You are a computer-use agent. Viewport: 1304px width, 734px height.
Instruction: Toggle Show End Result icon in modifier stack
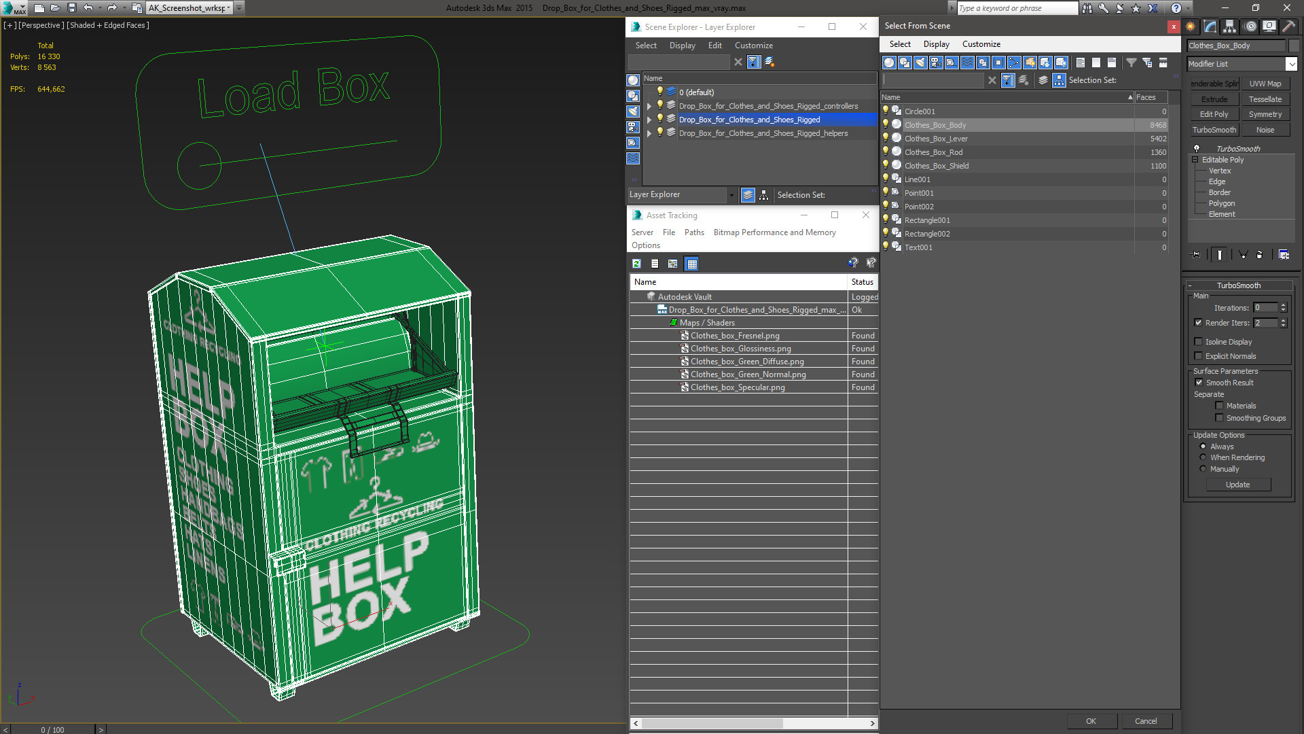(x=1220, y=254)
